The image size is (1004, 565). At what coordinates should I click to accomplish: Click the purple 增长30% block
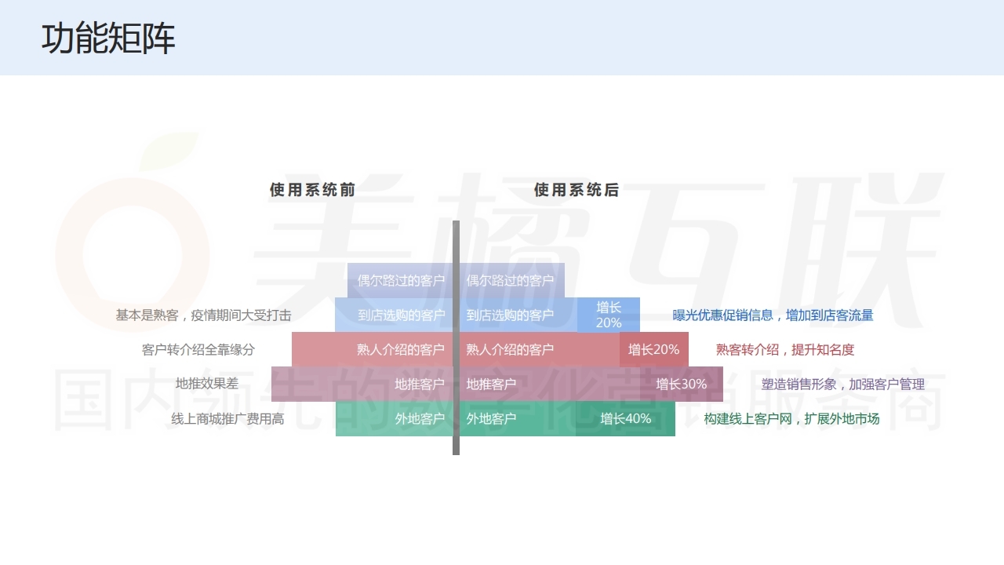click(682, 384)
